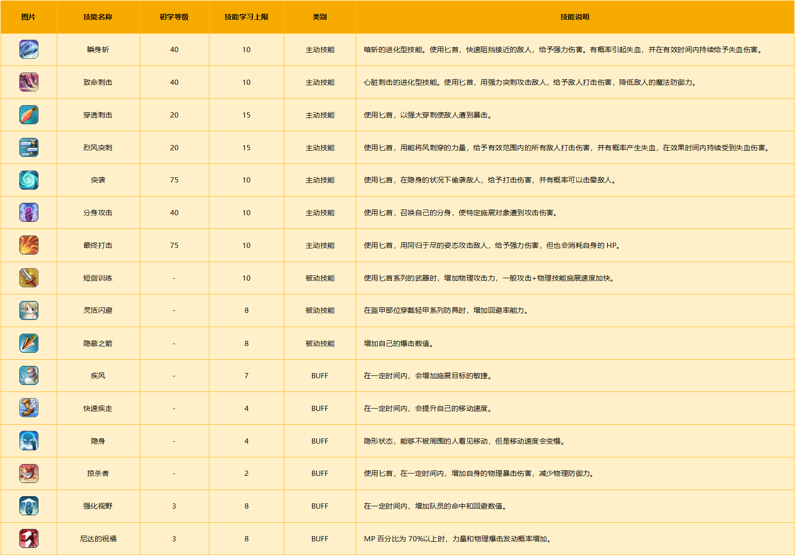Image resolution: width=795 pixels, height=556 pixels.
Task: Click the 致命刺击 skill icon
Action: click(x=29, y=82)
